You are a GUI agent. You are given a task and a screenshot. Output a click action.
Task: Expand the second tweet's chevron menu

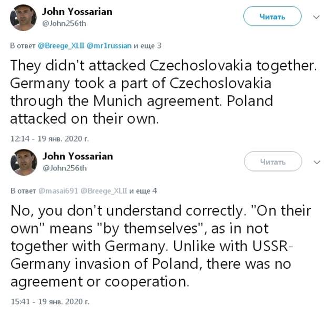point(317,162)
